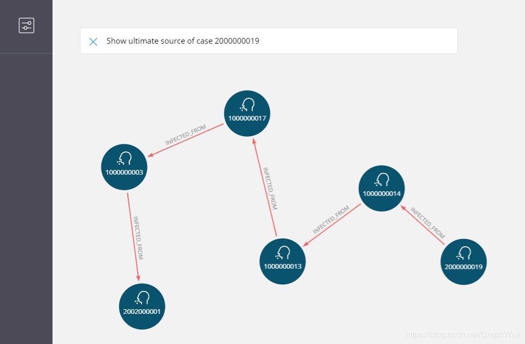Select case node 2000000019

click(463, 261)
